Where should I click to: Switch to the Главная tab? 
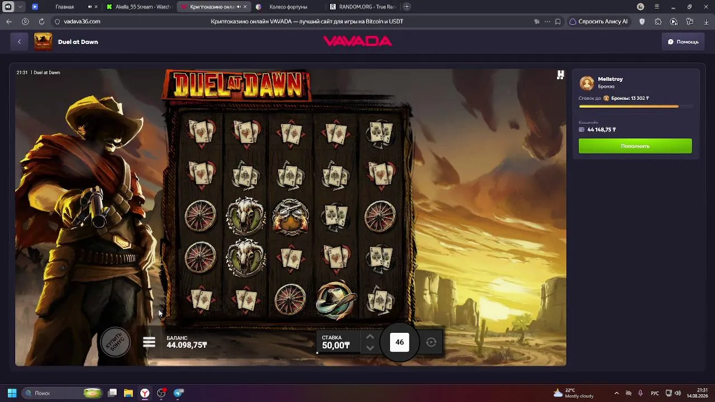65,7
